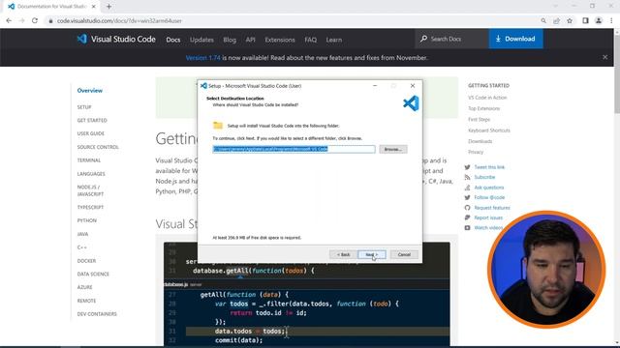Expand the SOURCE CONTROL sidebar section
The width and height of the screenshot is (620, 348).
click(x=98, y=147)
